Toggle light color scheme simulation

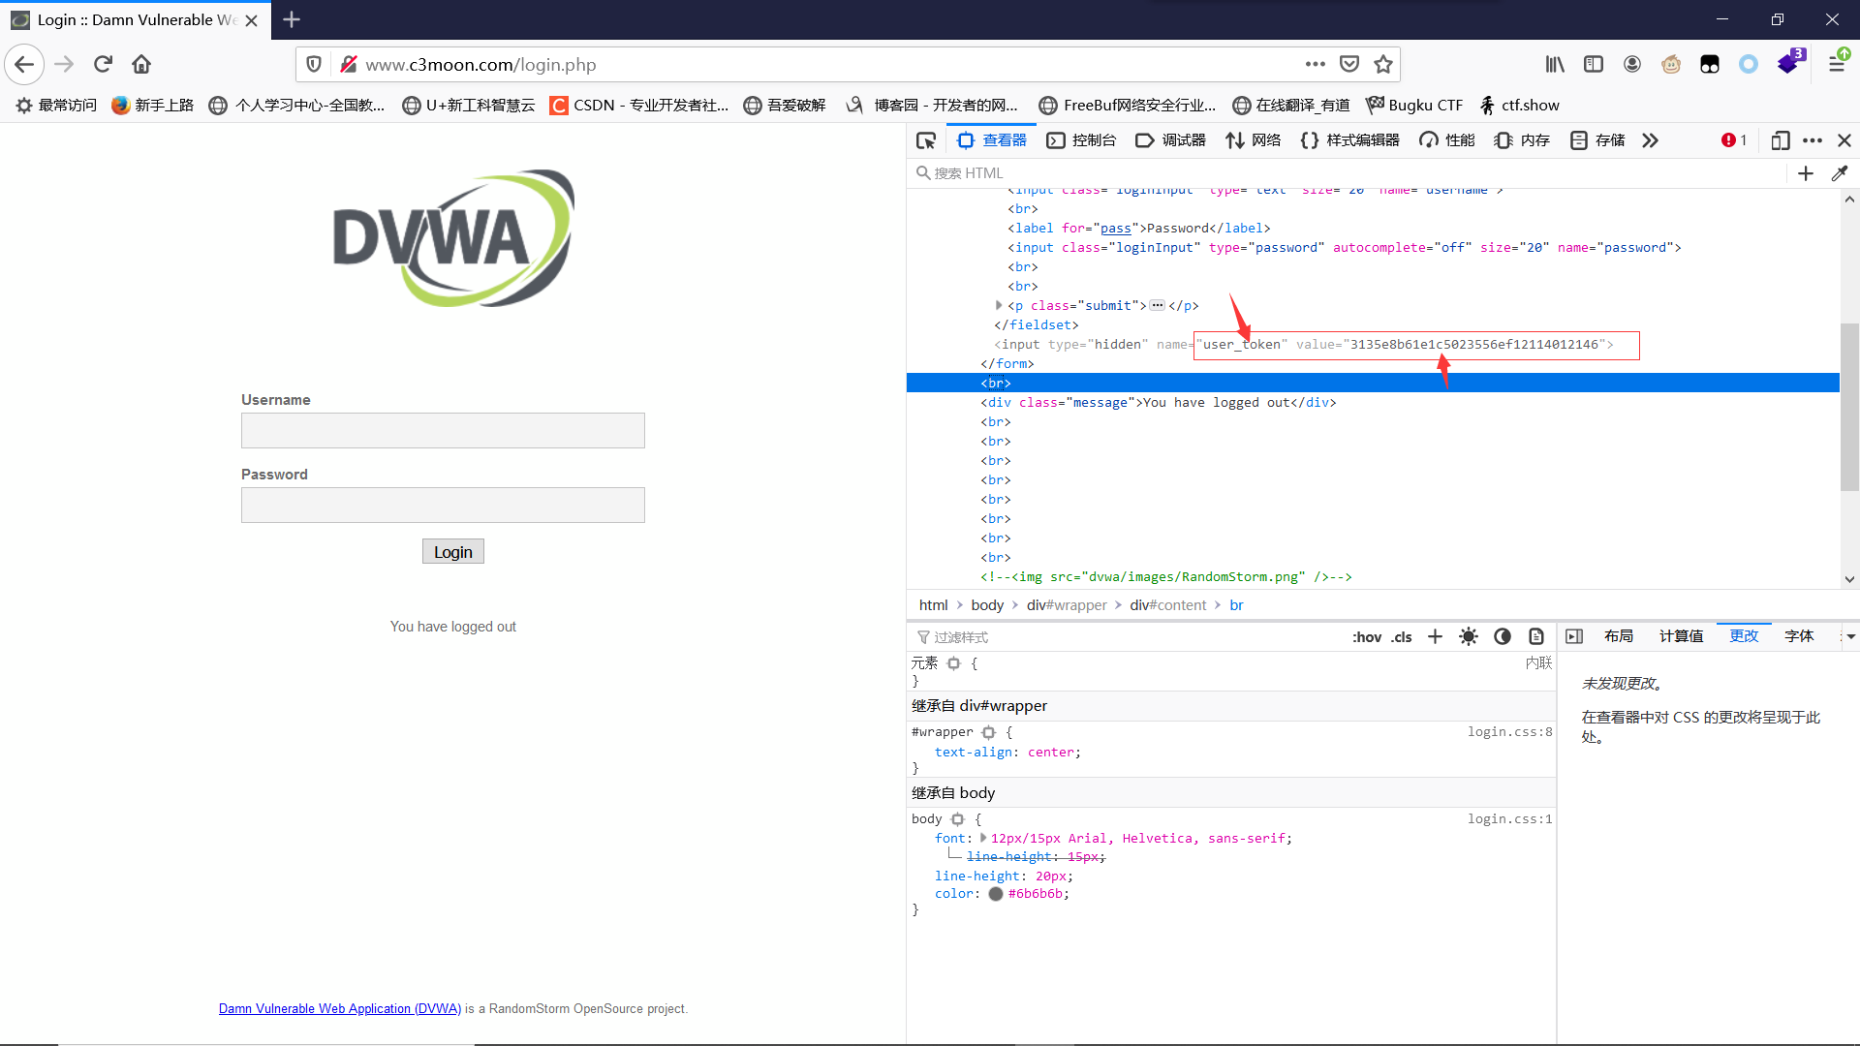(1469, 637)
